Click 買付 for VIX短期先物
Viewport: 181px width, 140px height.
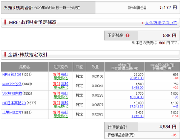[x=57, y=94]
